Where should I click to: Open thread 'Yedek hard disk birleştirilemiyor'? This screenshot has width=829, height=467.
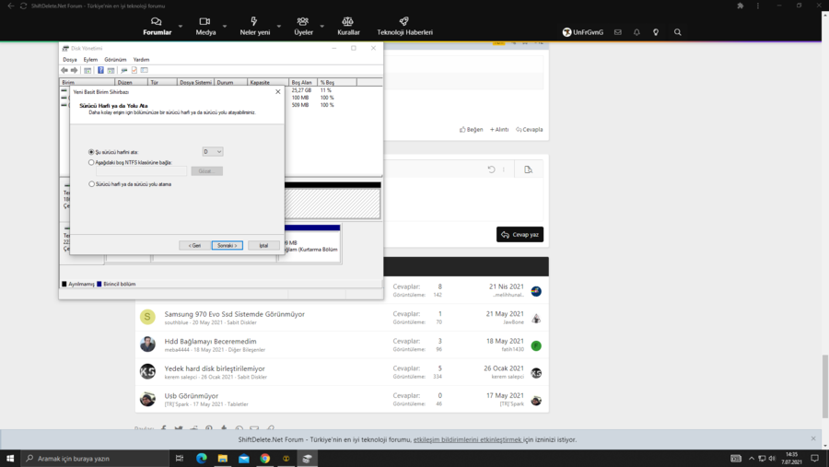(215, 368)
